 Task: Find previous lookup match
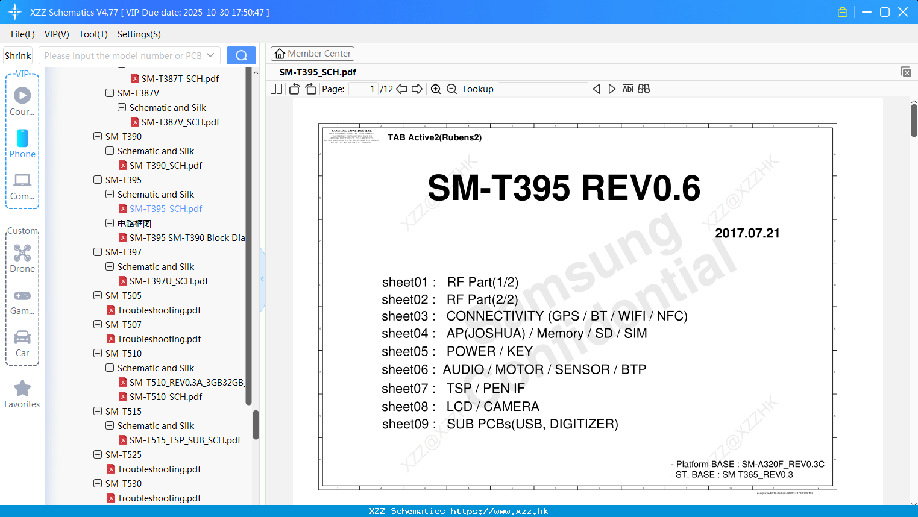[596, 89]
